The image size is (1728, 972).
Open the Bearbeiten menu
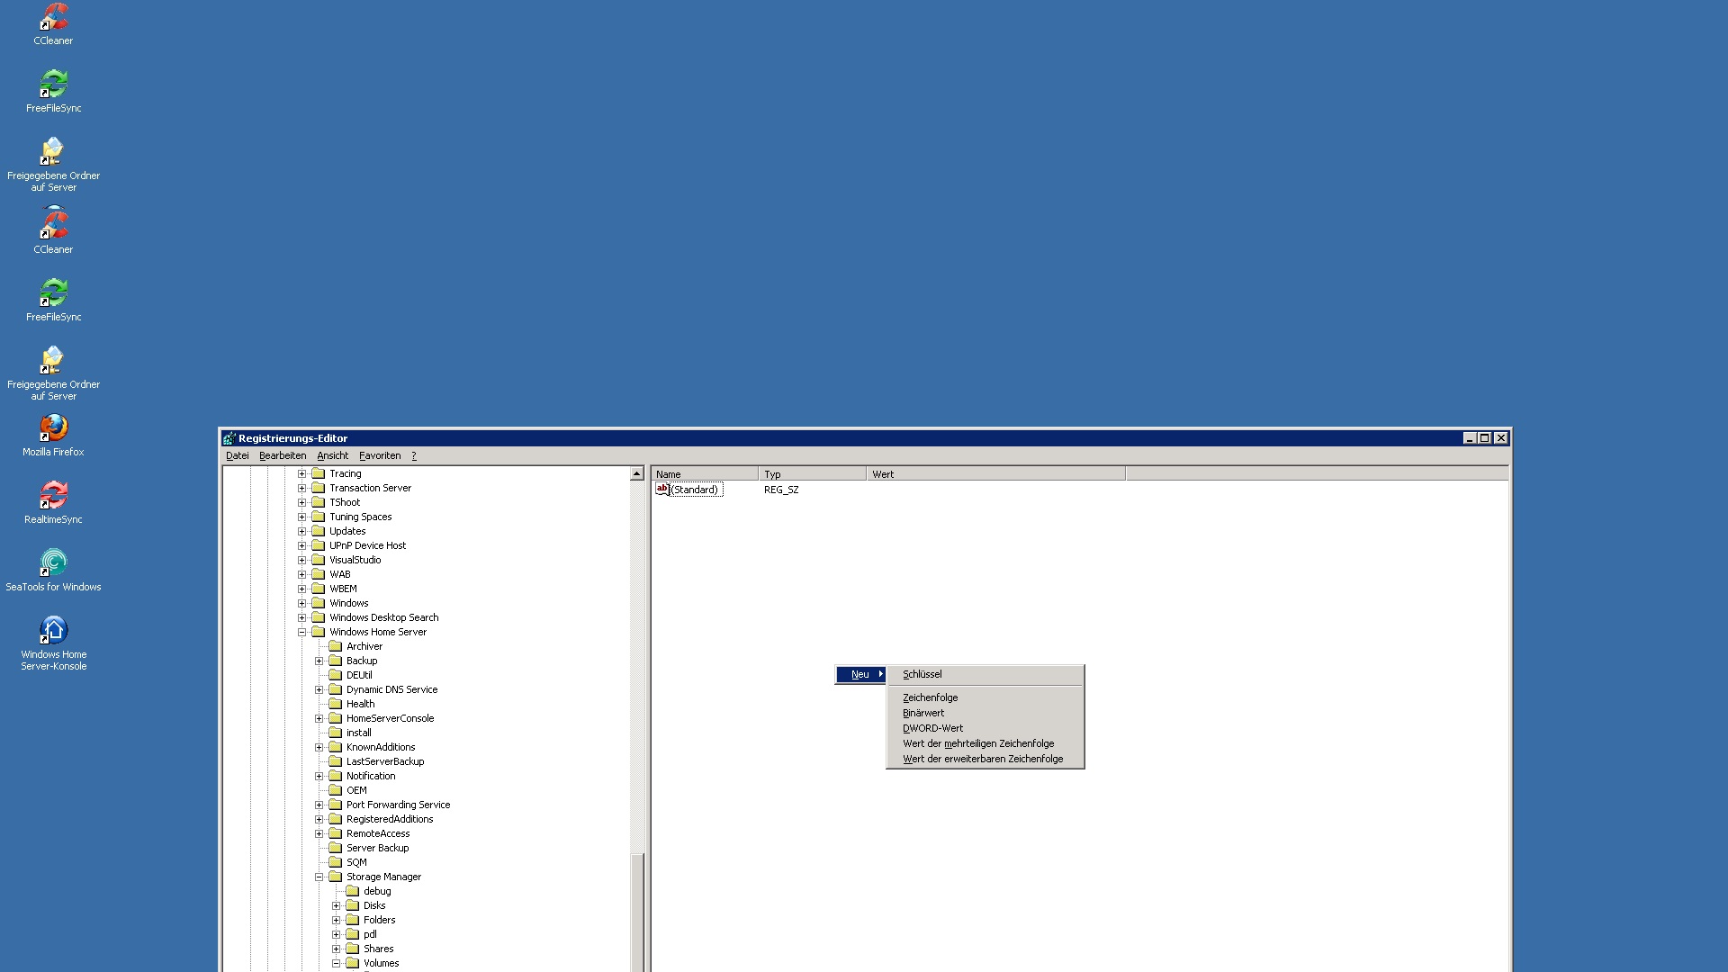click(282, 455)
